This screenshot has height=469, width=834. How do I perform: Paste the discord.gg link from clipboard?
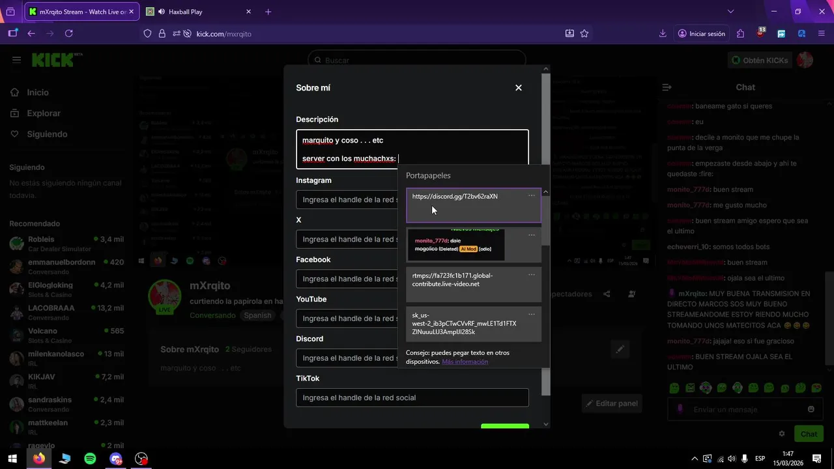tap(474, 205)
